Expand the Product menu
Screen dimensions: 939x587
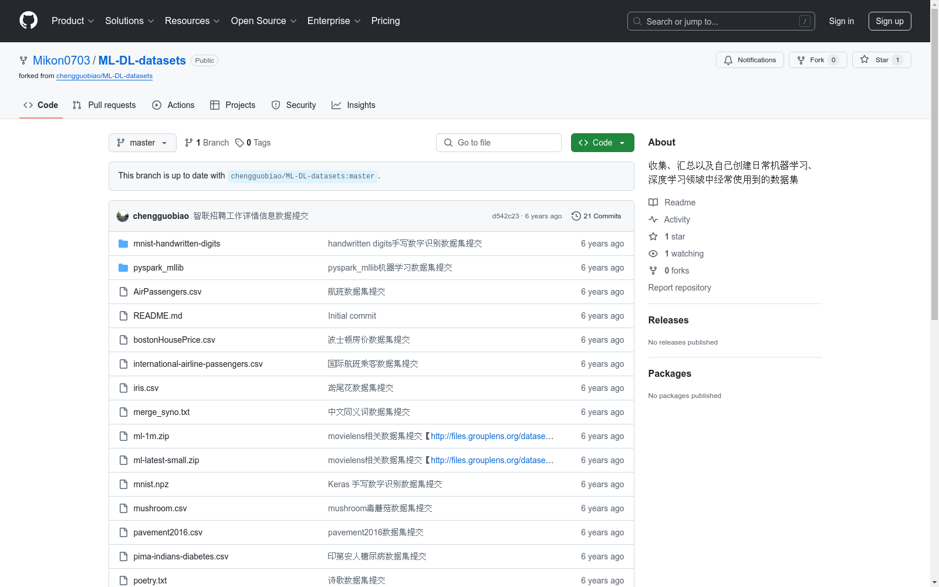coord(73,21)
